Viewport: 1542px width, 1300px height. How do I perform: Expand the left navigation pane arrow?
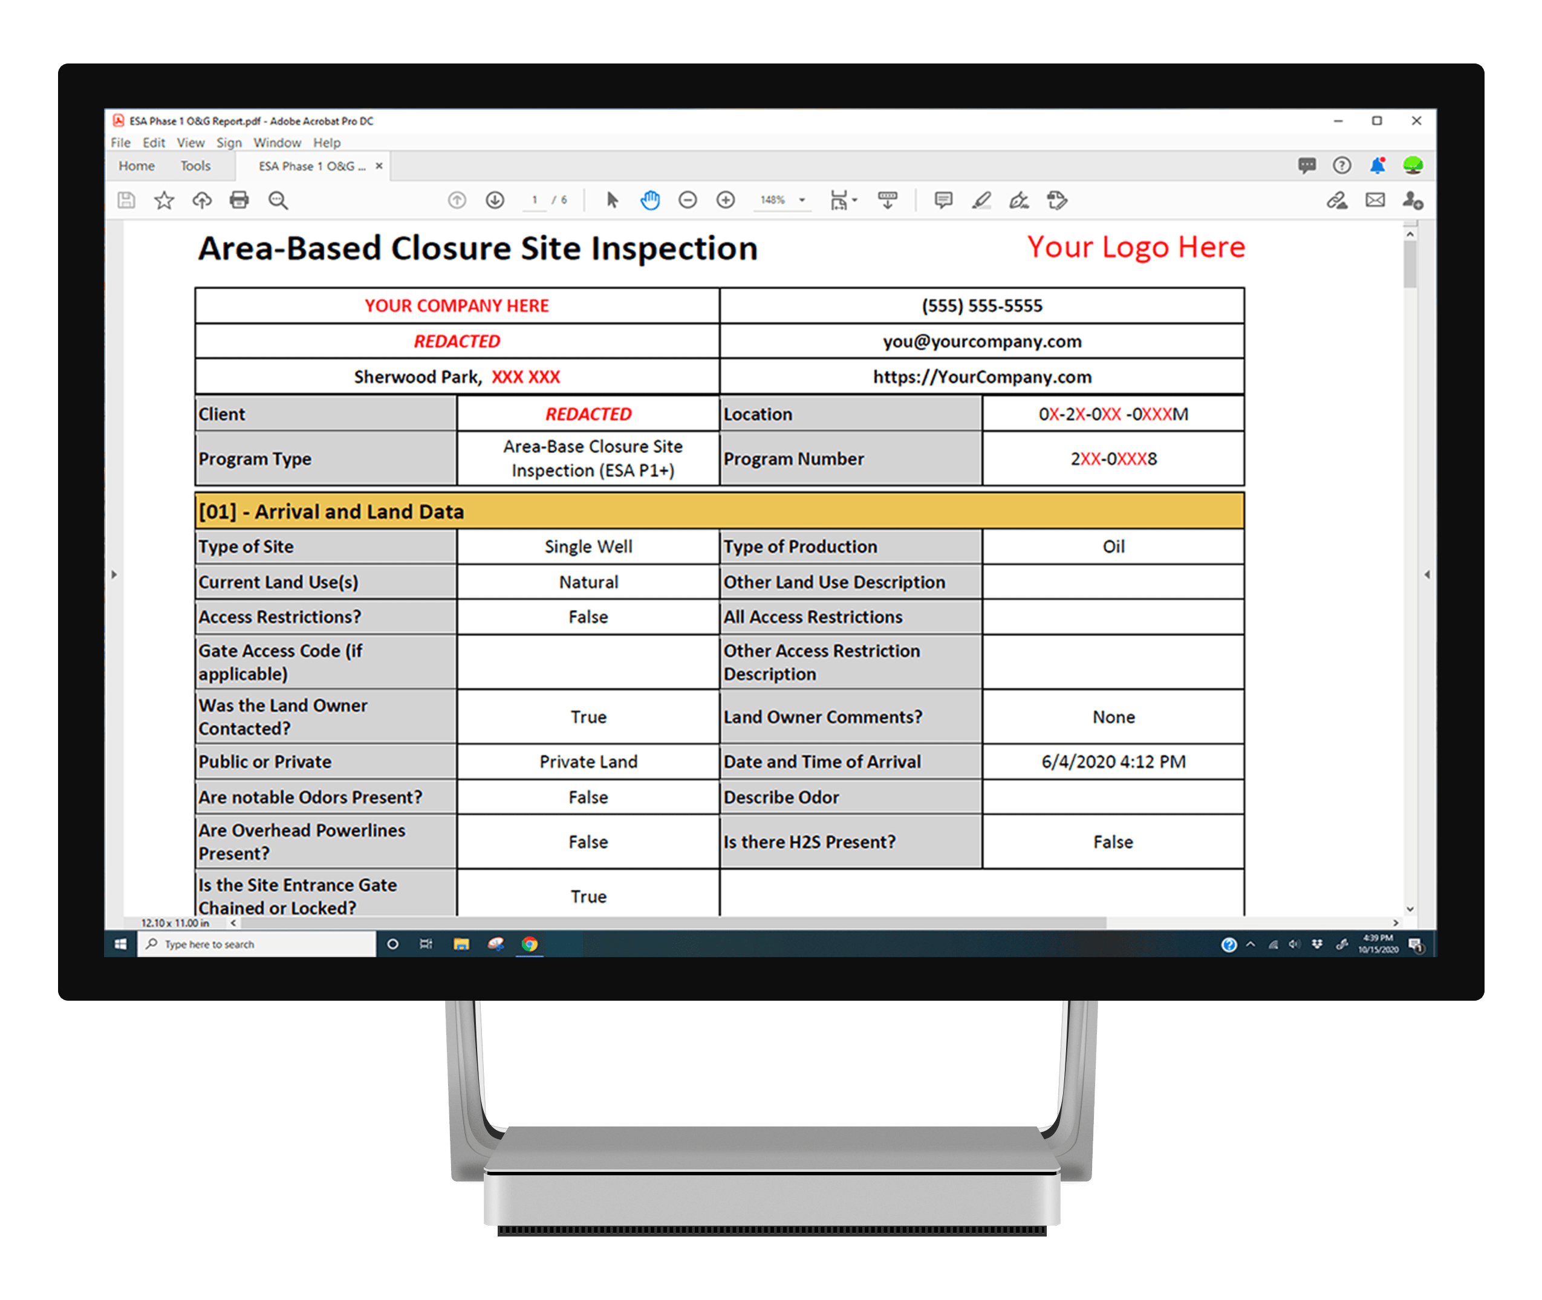[114, 574]
